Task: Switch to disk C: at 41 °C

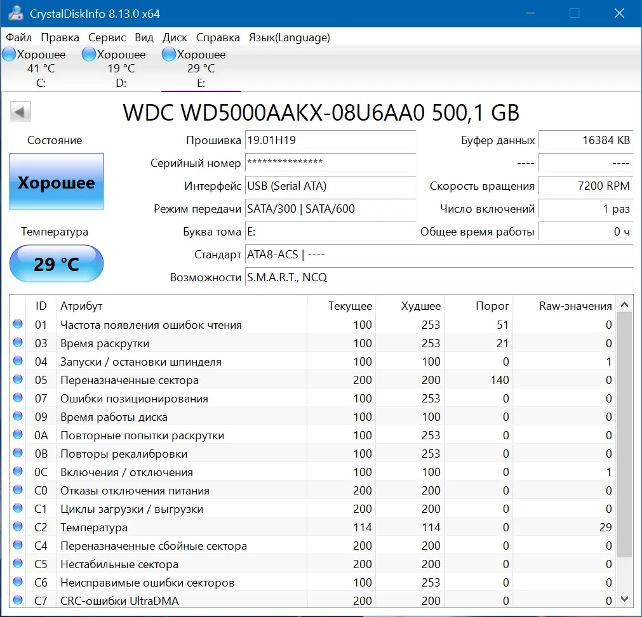Action: coord(41,69)
